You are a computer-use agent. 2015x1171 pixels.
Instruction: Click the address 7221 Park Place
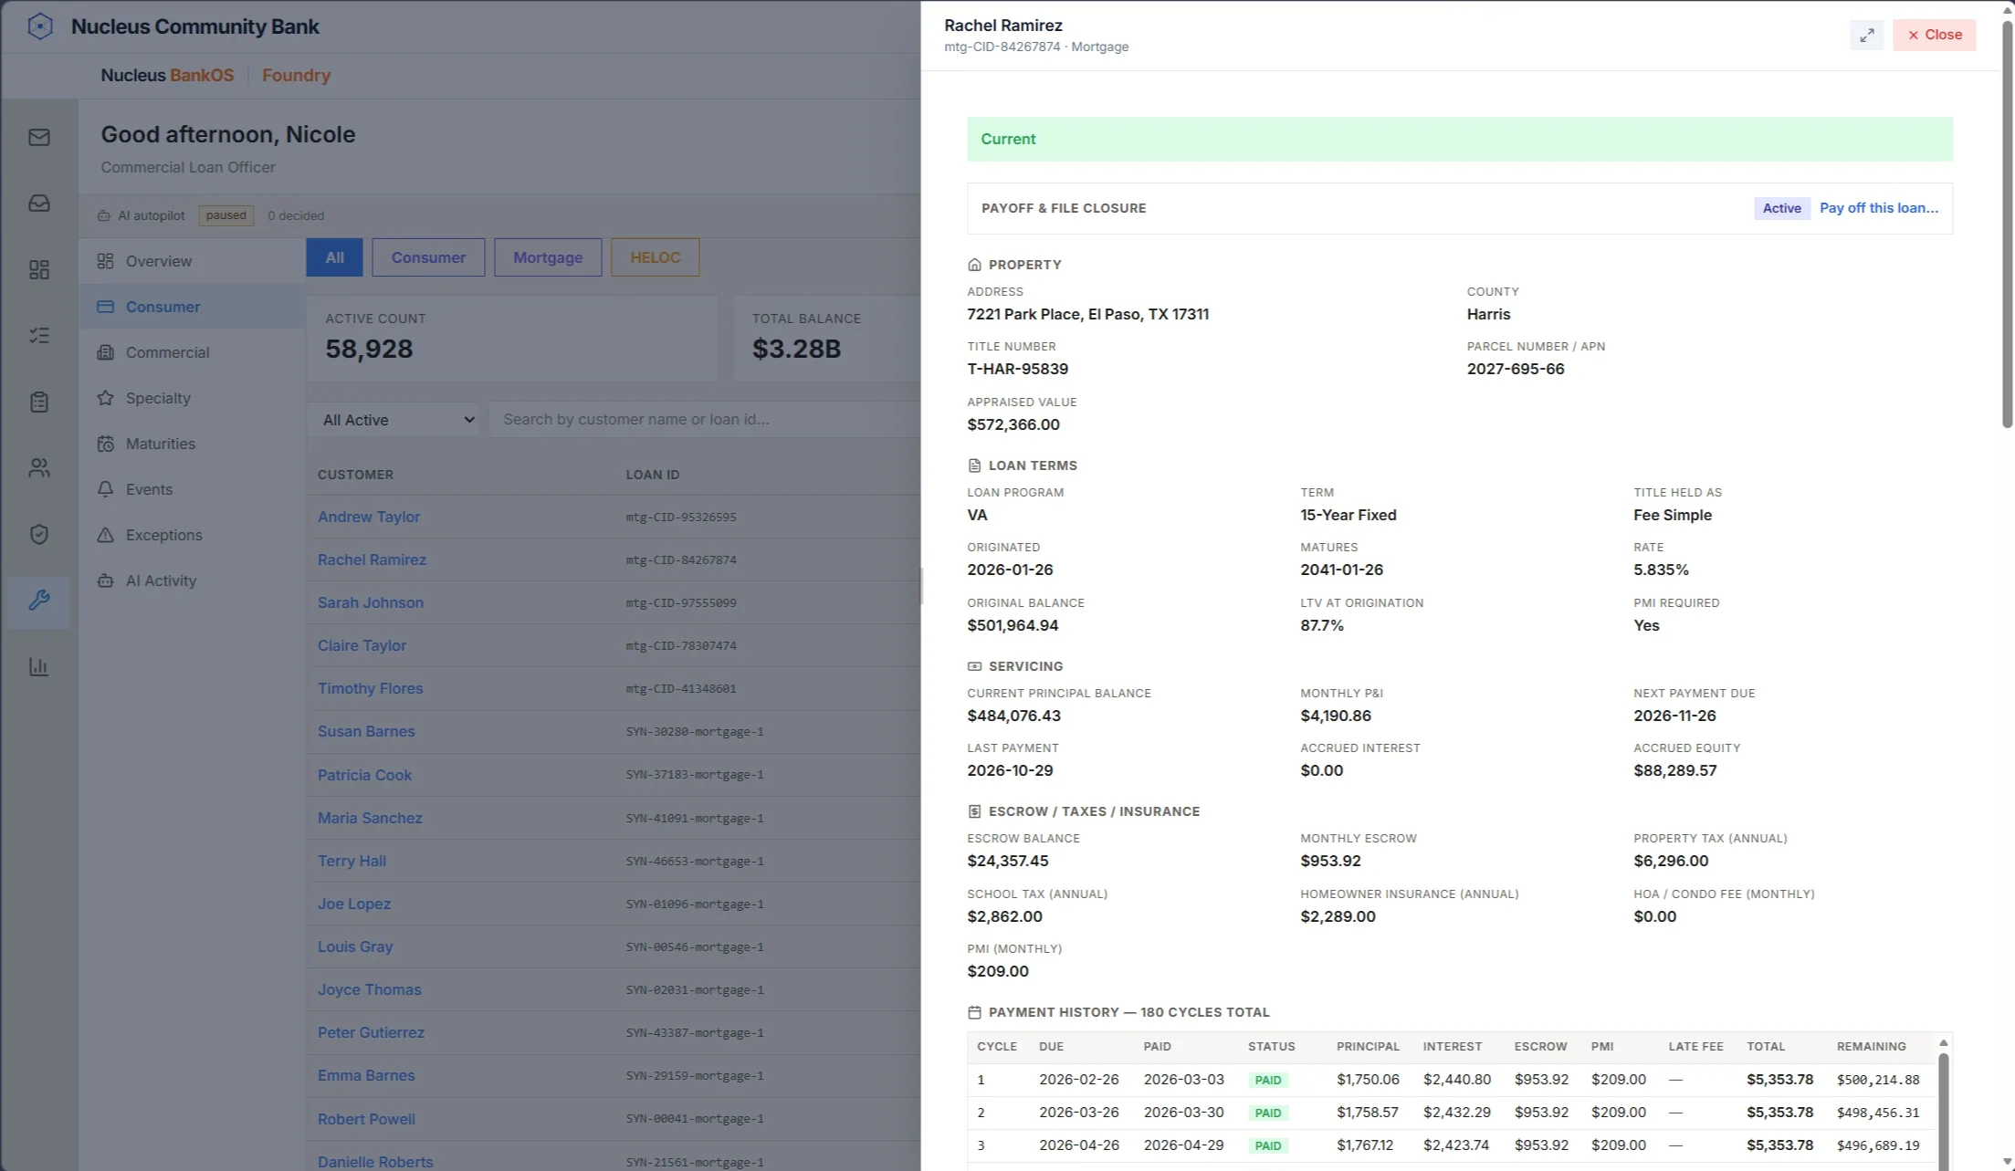(x=1087, y=314)
